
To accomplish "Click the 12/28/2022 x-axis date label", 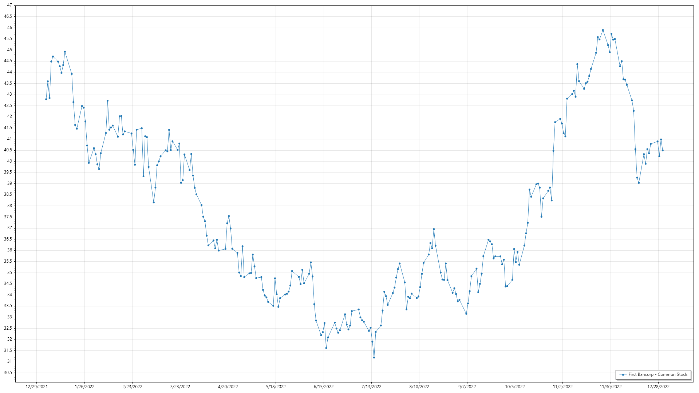I will click(658, 387).
